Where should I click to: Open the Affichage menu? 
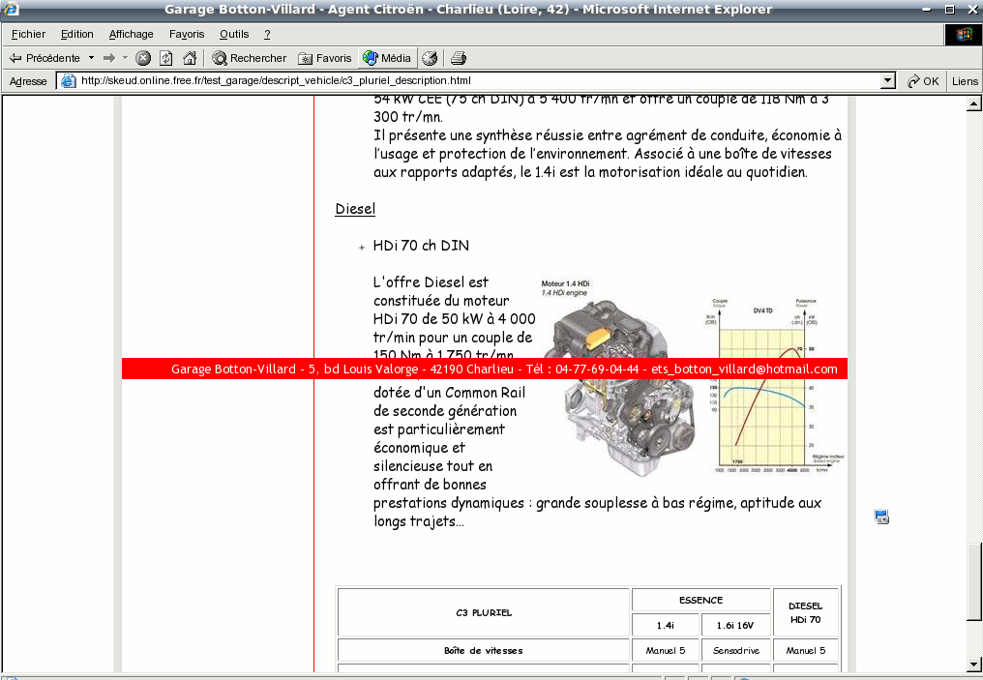point(131,35)
